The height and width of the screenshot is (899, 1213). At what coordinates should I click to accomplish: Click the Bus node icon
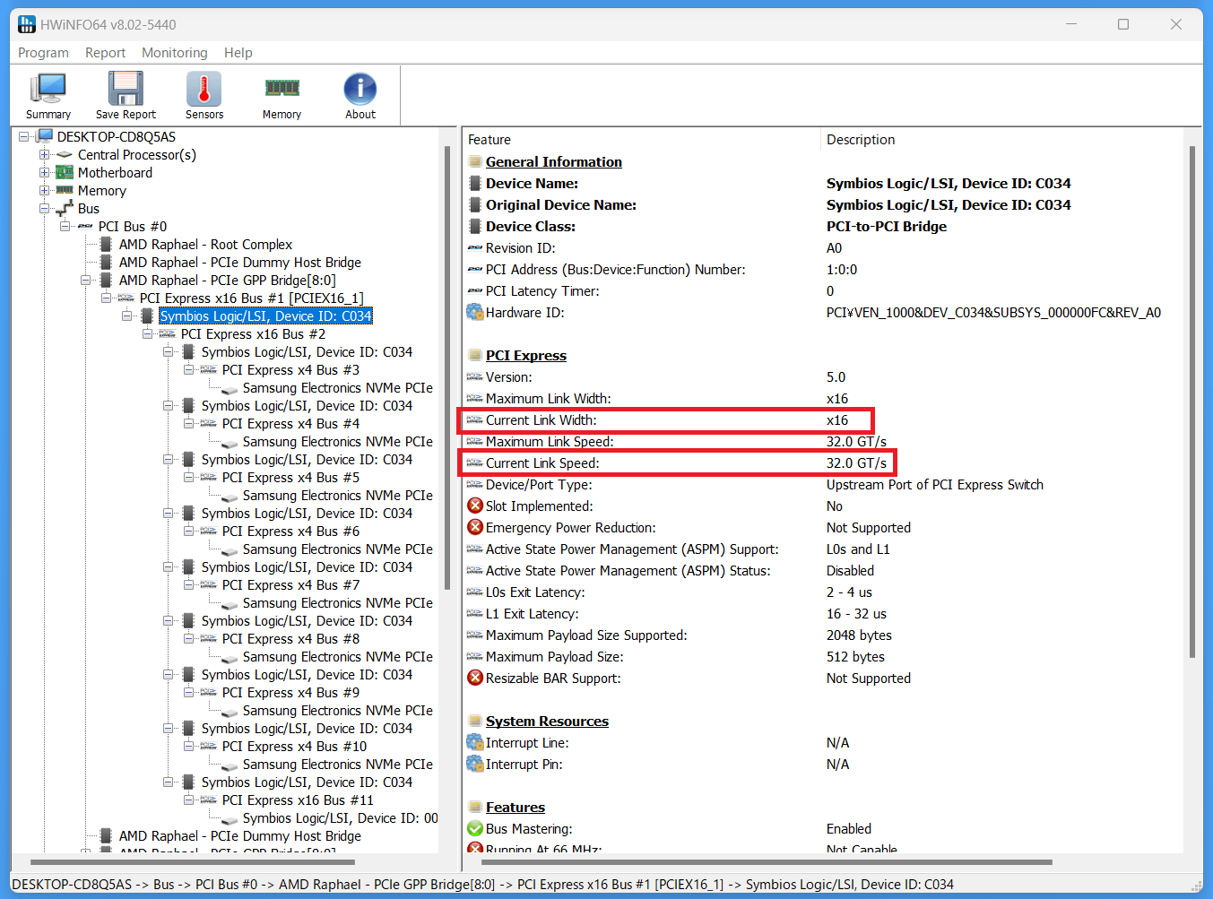[x=65, y=208]
